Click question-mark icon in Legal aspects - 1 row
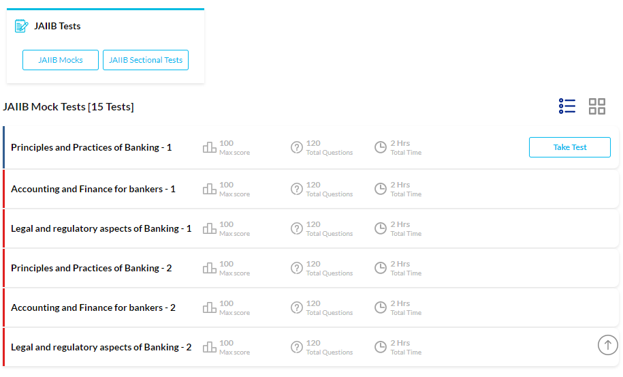623x377 pixels. point(297,228)
